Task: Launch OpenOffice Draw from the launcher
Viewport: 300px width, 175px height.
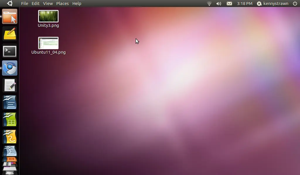Action: [10, 136]
